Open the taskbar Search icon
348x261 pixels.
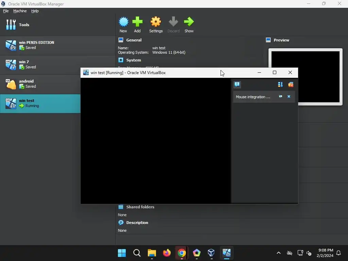[137, 253]
